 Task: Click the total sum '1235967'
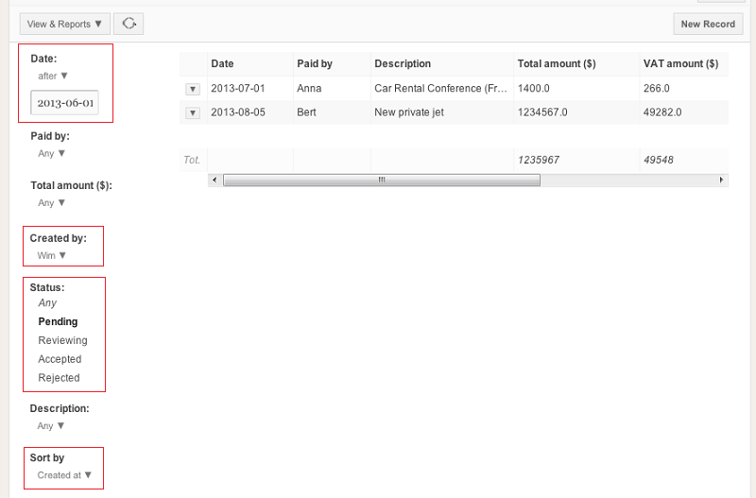point(539,160)
